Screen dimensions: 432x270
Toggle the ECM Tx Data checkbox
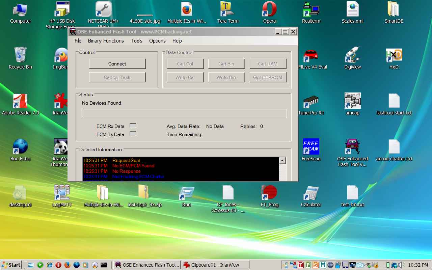click(133, 134)
